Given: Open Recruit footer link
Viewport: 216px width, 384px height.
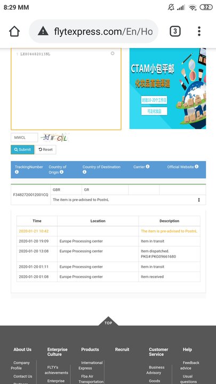Looking at the screenshot, I should pyautogui.click(x=122, y=349).
